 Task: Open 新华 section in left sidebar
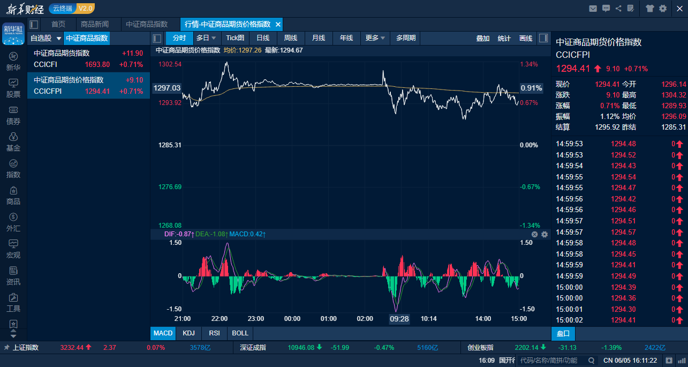[x=13, y=62]
